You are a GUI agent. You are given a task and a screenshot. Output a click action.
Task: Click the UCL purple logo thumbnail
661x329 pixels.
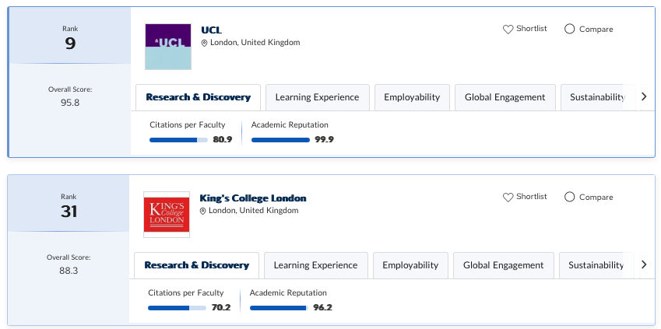pyautogui.click(x=168, y=47)
